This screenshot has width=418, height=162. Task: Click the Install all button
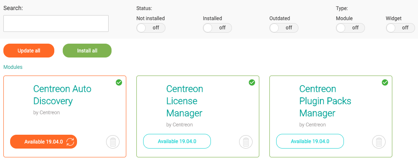pos(87,50)
